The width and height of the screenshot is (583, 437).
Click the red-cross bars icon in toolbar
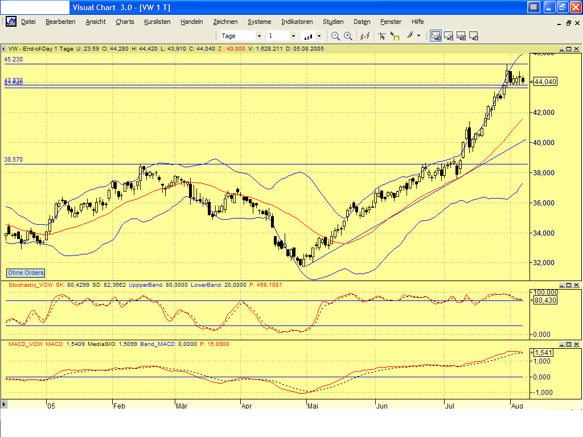pyautogui.click(x=365, y=36)
